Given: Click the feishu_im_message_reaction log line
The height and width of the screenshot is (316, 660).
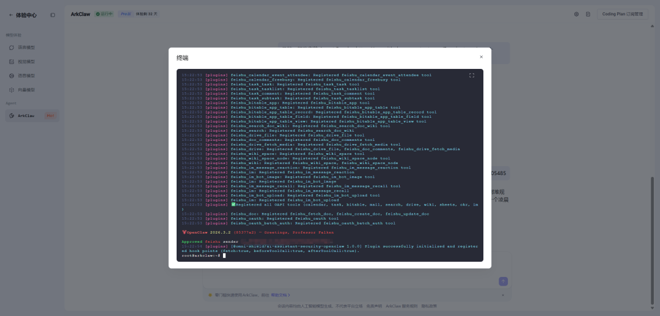Looking at the screenshot, I should click(296, 168).
